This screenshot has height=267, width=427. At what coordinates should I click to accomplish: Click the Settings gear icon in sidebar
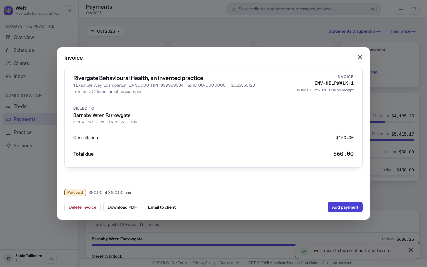(x=8, y=146)
